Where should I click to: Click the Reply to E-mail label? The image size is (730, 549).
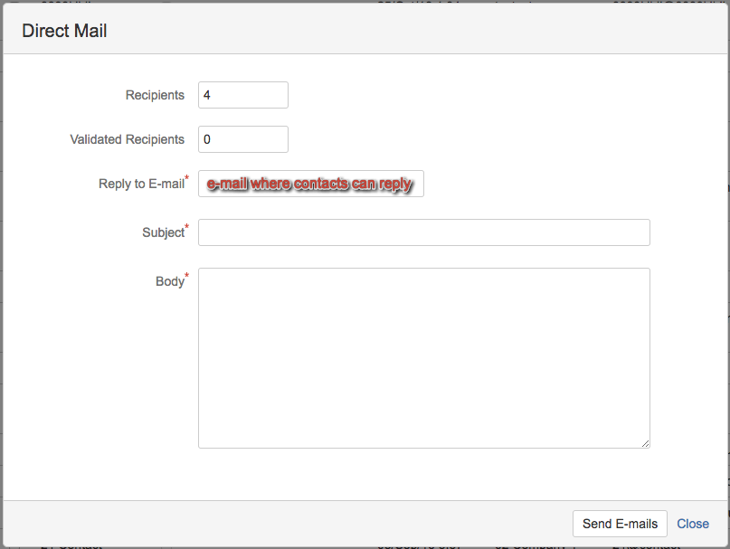141,184
